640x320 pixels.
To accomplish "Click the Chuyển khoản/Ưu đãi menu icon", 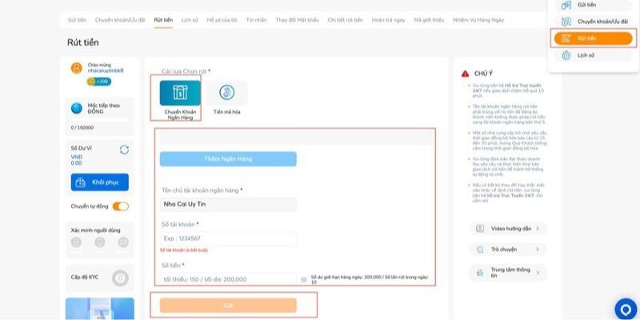I will tap(566, 22).
